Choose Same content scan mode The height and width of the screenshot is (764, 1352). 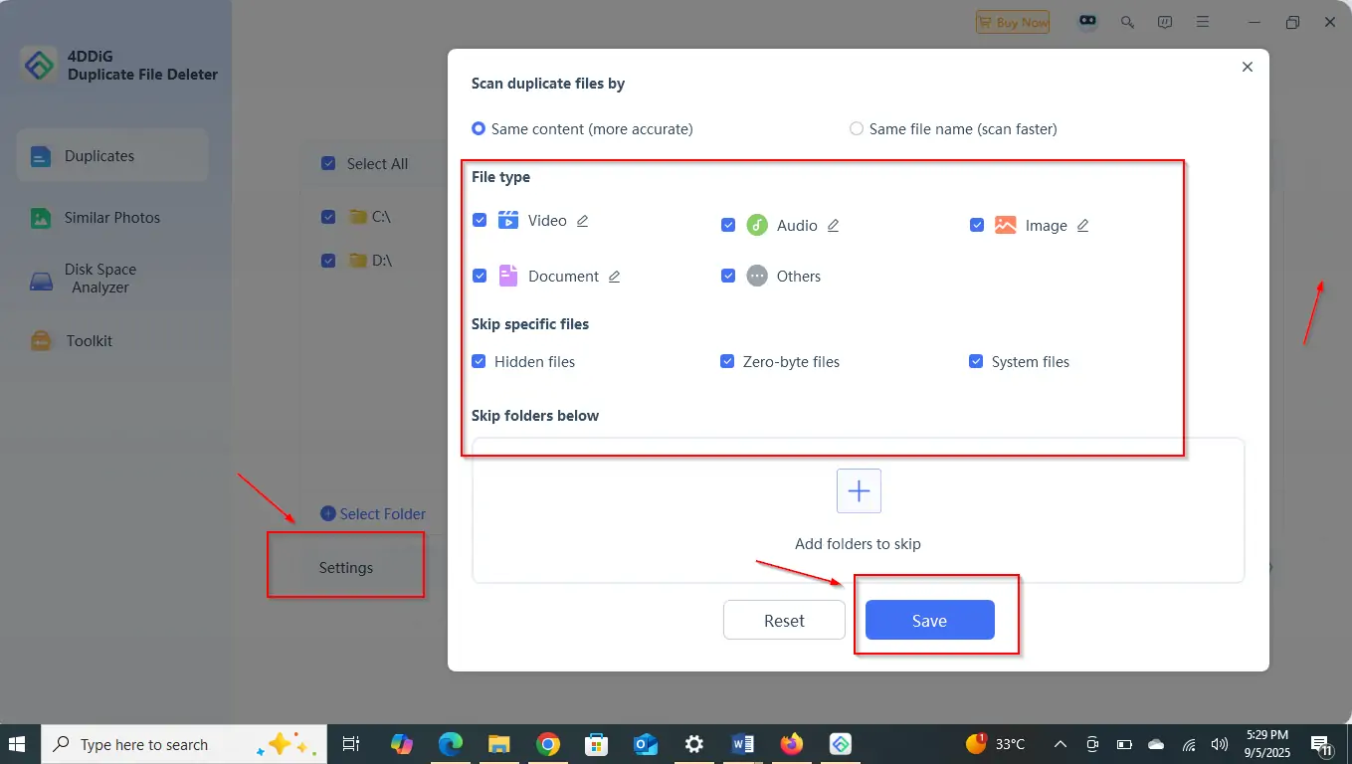479,129
